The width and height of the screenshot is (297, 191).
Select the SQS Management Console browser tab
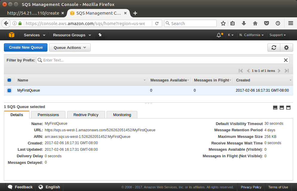click(x=98, y=13)
